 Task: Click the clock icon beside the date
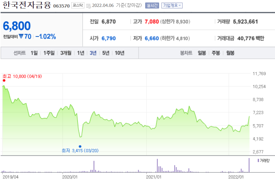pos(89,6)
